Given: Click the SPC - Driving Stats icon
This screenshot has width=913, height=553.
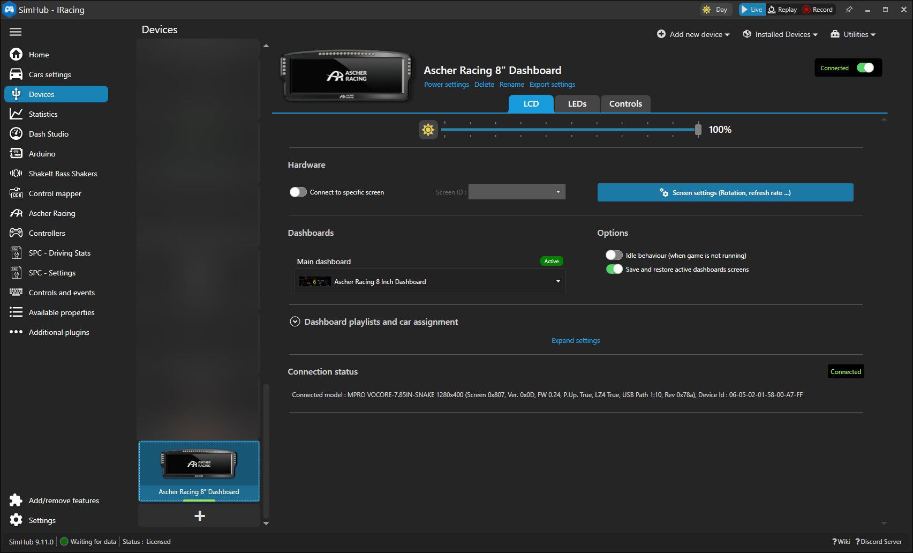Looking at the screenshot, I should [x=16, y=253].
